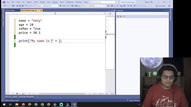
Task: Select Alphabetical sort in Properties panel
Action: click(x=121, y=16)
